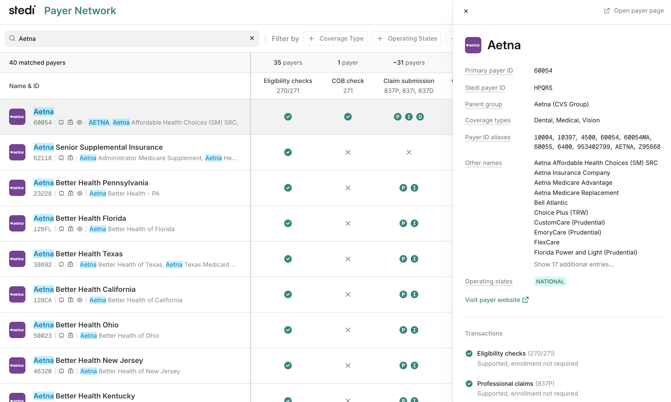Click the Primary payer ID label

(489, 71)
